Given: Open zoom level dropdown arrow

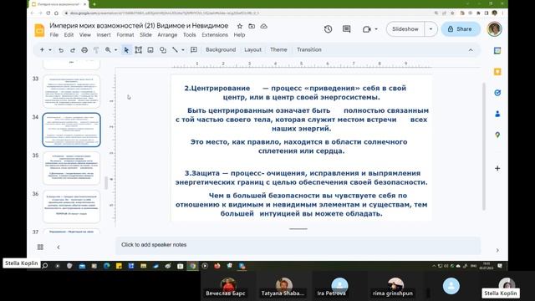Looking at the screenshot, I should pos(116,50).
